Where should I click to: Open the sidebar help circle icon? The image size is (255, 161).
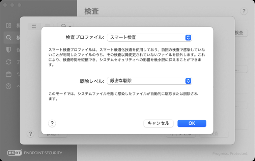[x=8, y=86]
